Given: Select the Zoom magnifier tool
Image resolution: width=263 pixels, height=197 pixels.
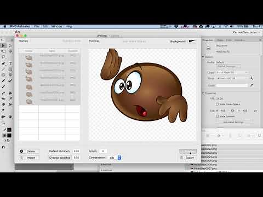Looking at the screenshot, I should click(3, 123).
